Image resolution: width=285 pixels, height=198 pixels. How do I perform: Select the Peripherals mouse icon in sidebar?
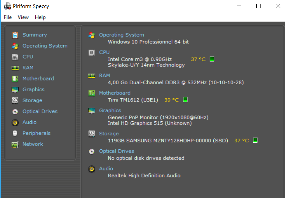[15, 133]
